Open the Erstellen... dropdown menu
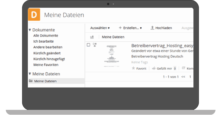The height and width of the screenshot is (115, 221). pyautogui.click(x=130, y=28)
